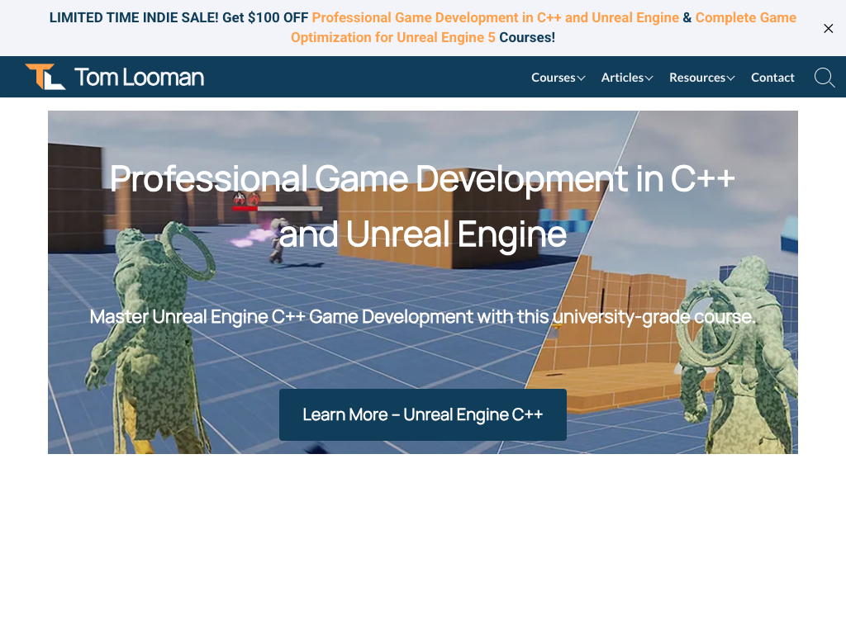The width and height of the screenshot is (846, 634).
Task: Click the Tom Looman site title
Action: (139, 78)
